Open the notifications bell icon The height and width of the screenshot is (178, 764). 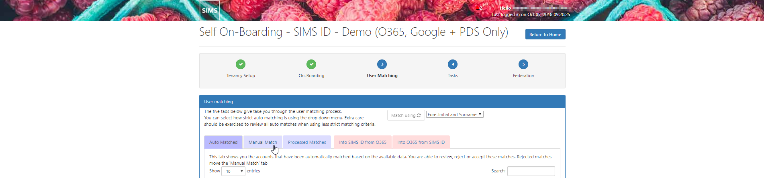click(x=478, y=8)
